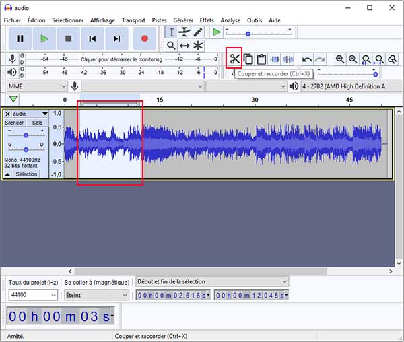Click the Copy icon
This screenshot has height=342, width=404.
click(248, 59)
